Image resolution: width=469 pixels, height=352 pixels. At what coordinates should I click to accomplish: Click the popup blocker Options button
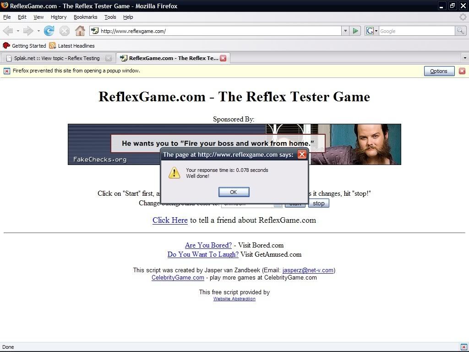439,71
